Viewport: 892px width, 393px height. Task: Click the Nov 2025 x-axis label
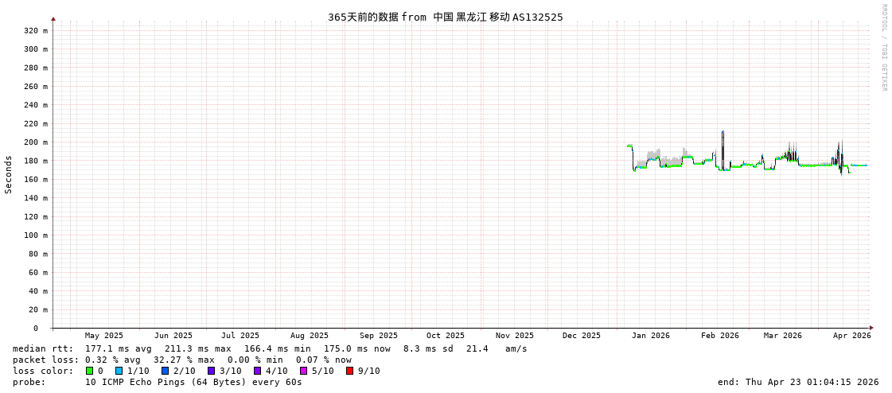514,336
